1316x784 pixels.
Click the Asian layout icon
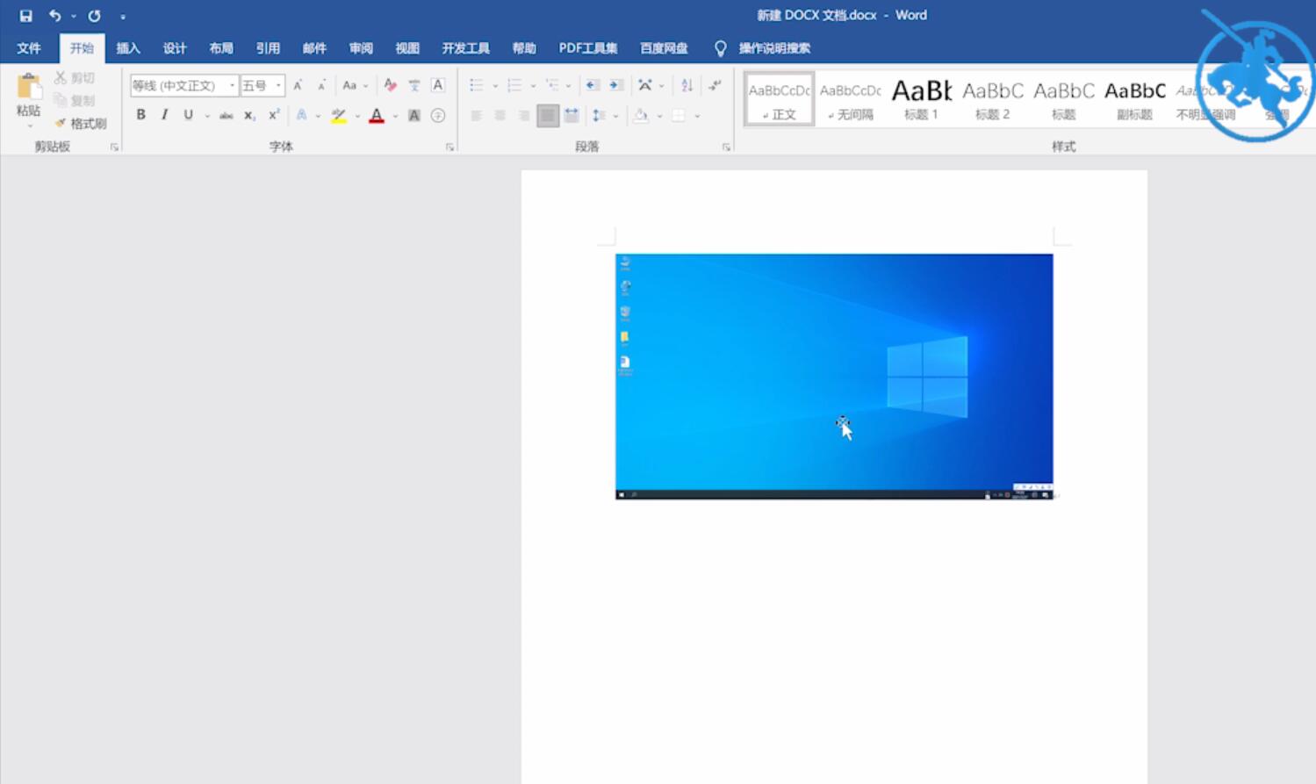tap(645, 85)
